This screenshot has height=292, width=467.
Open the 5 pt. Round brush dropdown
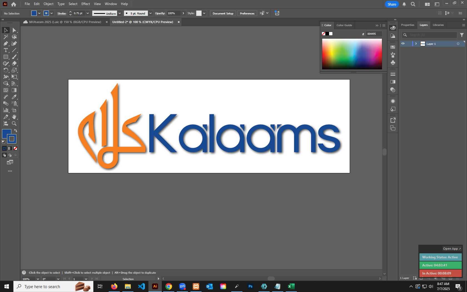pyautogui.click(x=150, y=13)
